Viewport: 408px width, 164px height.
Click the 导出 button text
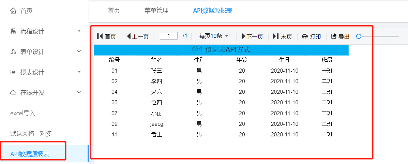(x=344, y=36)
